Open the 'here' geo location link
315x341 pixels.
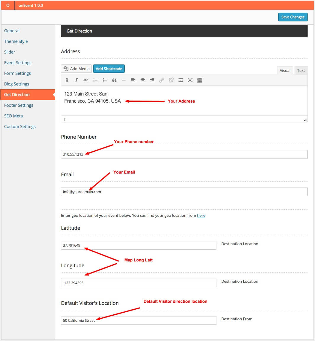pos(201,216)
